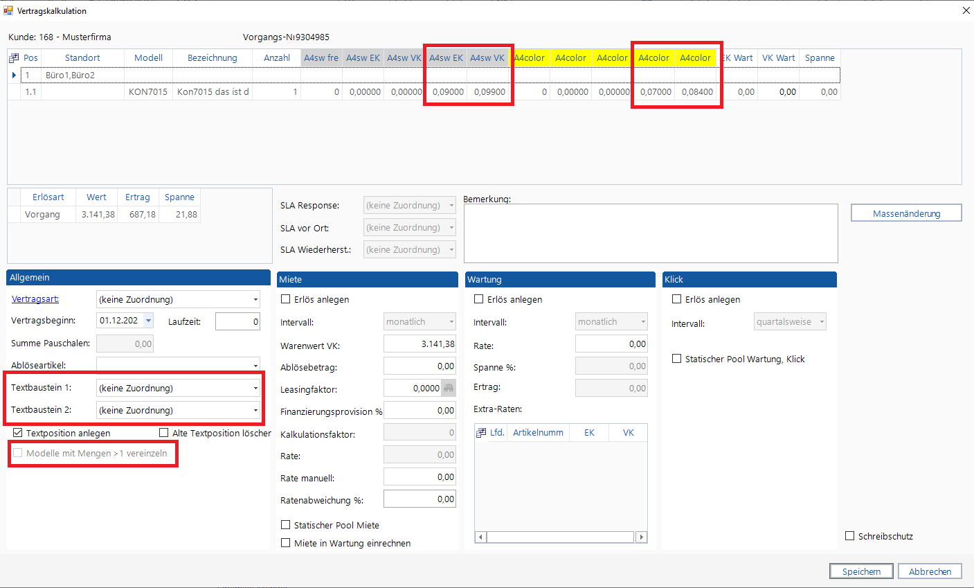Image resolution: width=974 pixels, height=588 pixels.
Task: Click the row indicator arrow for position 1
Action: pyautogui.click(x=14, y=75)
